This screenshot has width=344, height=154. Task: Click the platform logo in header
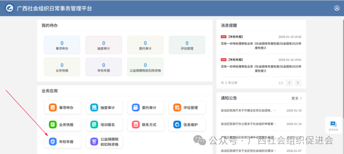(10, 8)
